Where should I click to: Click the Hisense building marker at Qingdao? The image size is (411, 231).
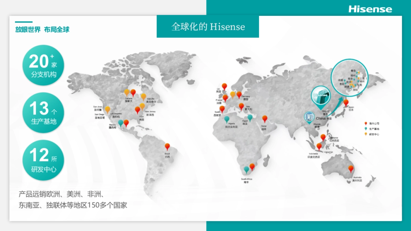coord(321,97)
